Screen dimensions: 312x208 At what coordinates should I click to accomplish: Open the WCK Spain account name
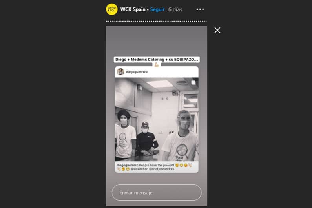pos(133,9)
